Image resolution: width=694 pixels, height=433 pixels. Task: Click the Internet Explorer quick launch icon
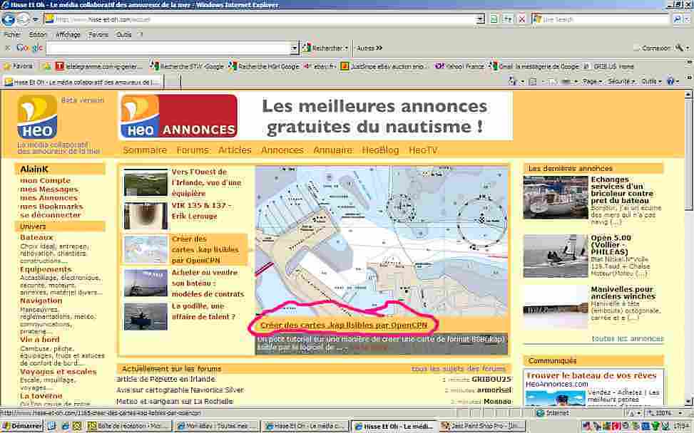click(x=66, y=426)
